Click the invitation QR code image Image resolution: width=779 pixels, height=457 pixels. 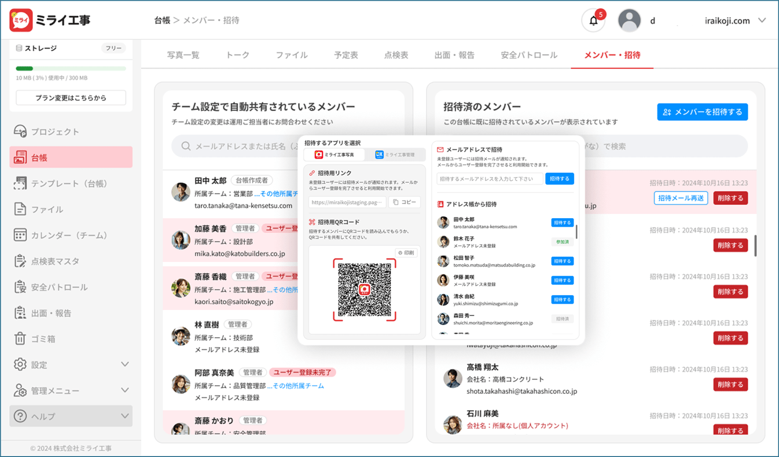click(365, 290)
